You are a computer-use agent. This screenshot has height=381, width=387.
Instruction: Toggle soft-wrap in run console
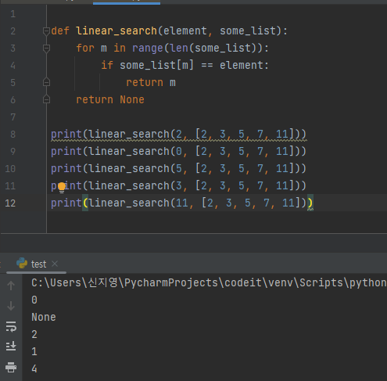click(11, 326)
